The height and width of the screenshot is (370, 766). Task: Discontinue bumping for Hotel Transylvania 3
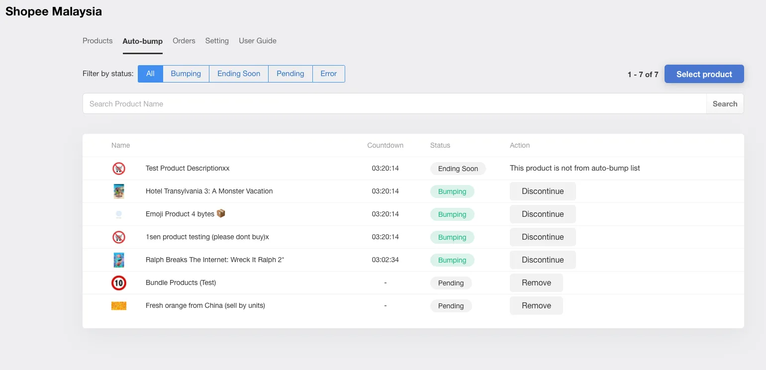point(543,191)
